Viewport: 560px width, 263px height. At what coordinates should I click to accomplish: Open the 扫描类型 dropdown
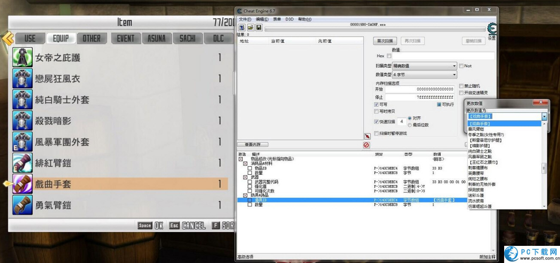[424, 66]
